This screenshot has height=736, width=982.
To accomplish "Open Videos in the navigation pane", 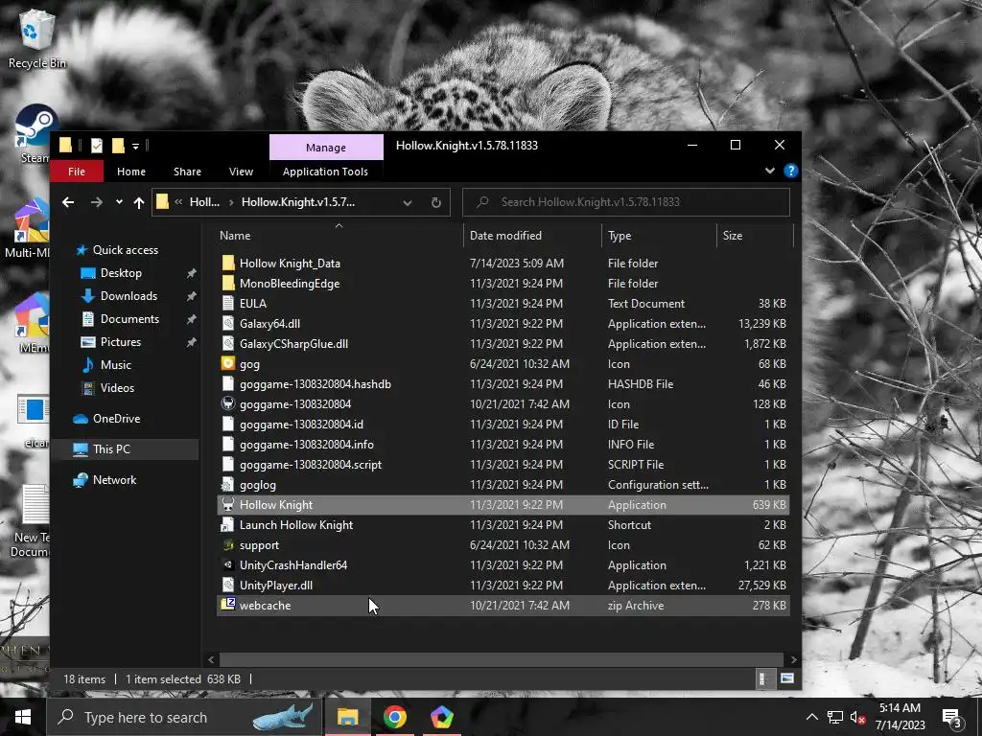I will 117,388.
